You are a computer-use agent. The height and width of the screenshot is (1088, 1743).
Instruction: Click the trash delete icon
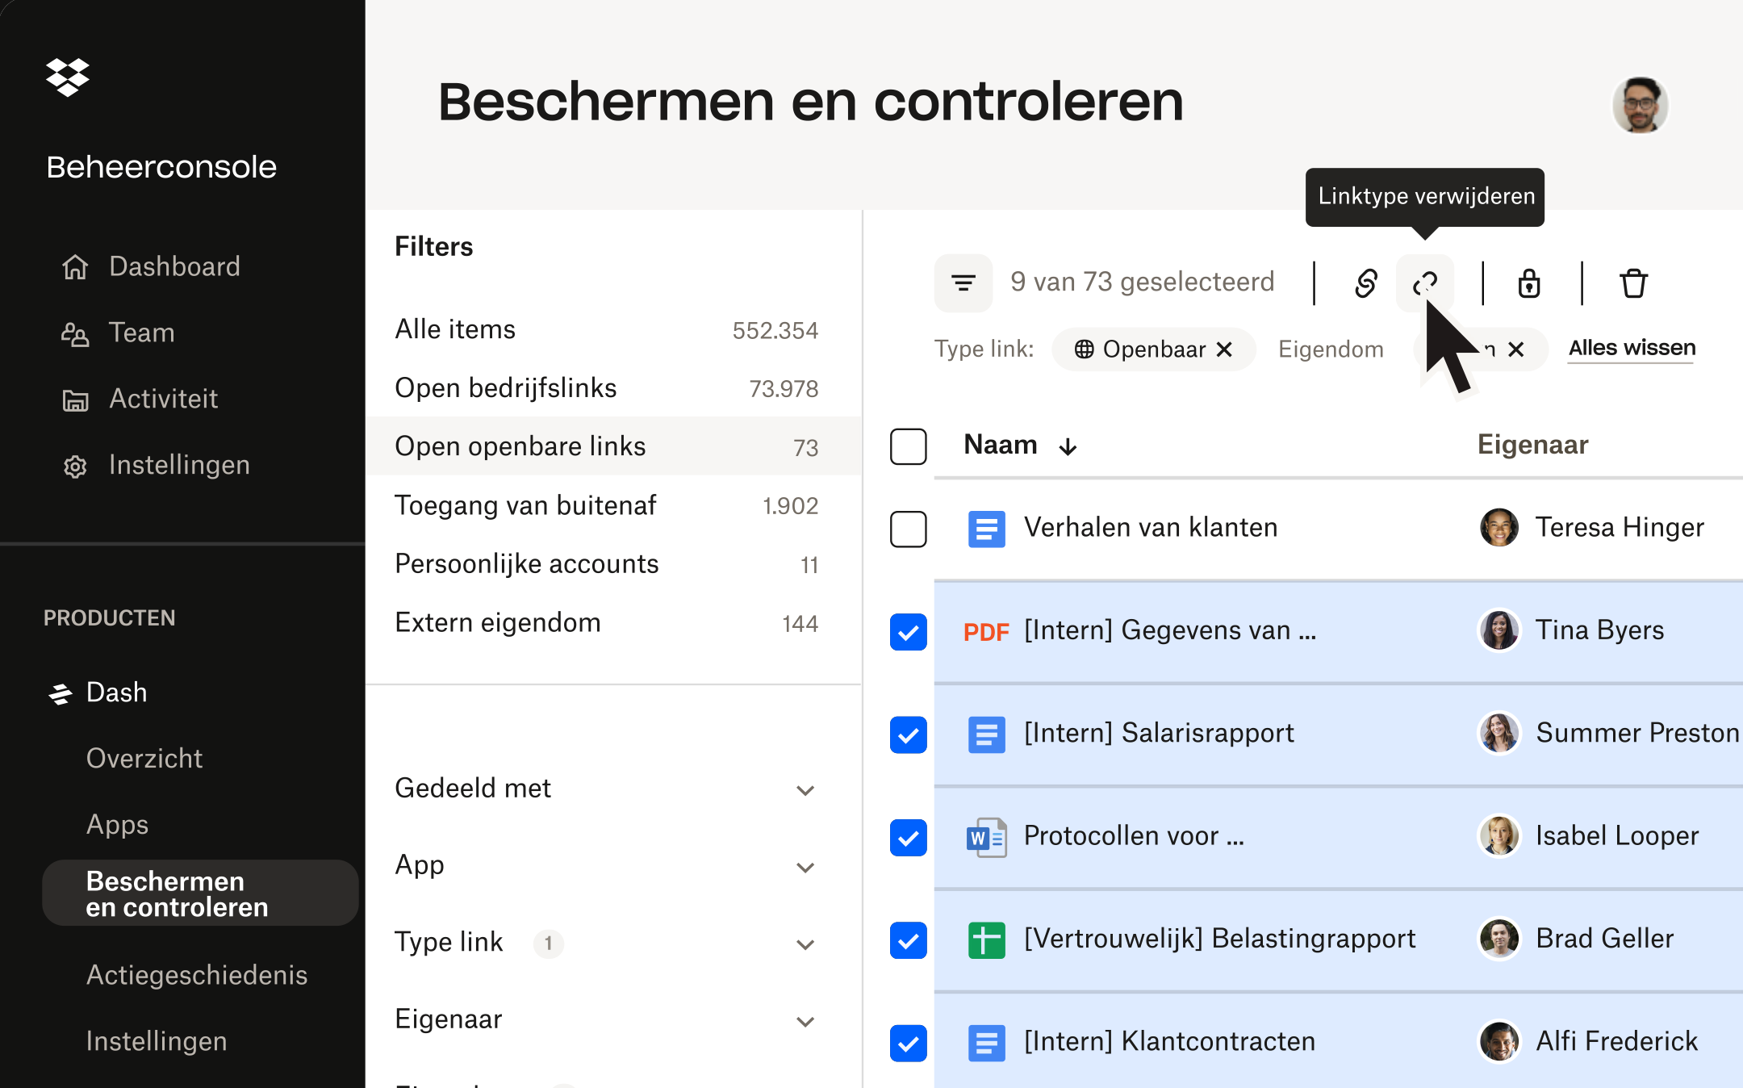click(1634, 283)
